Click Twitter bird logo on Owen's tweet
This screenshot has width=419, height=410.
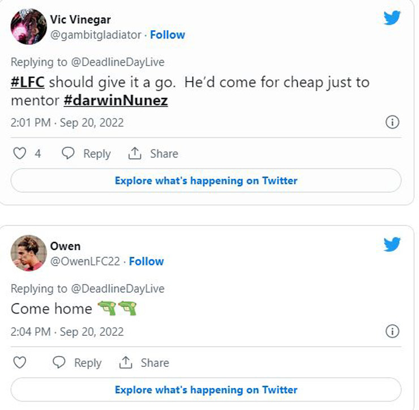coord(392,244)
